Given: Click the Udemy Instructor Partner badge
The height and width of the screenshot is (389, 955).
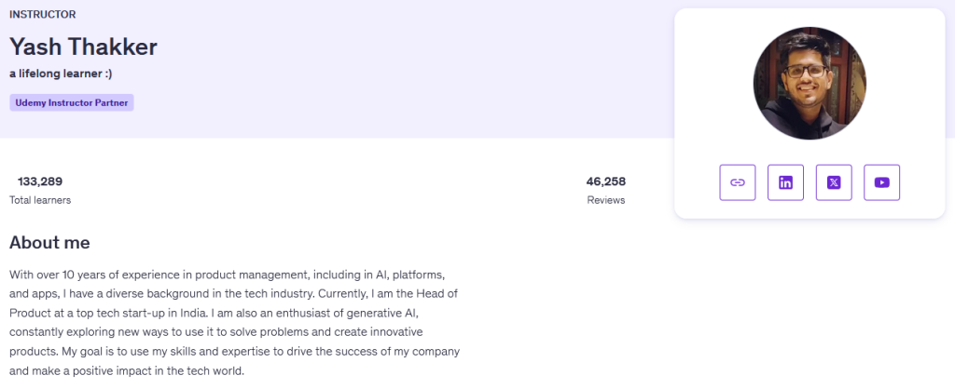Looking at the screenshot, I should point(72,102).
